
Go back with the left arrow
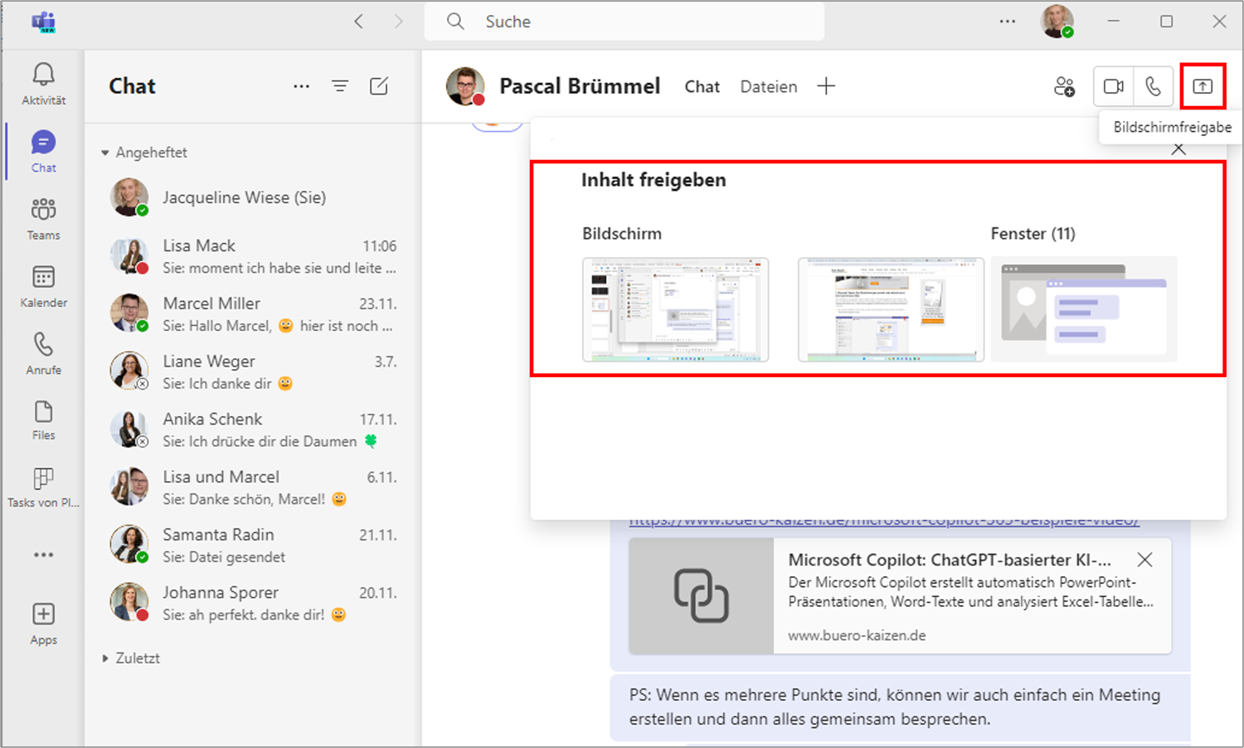click(x=358, y=22)
